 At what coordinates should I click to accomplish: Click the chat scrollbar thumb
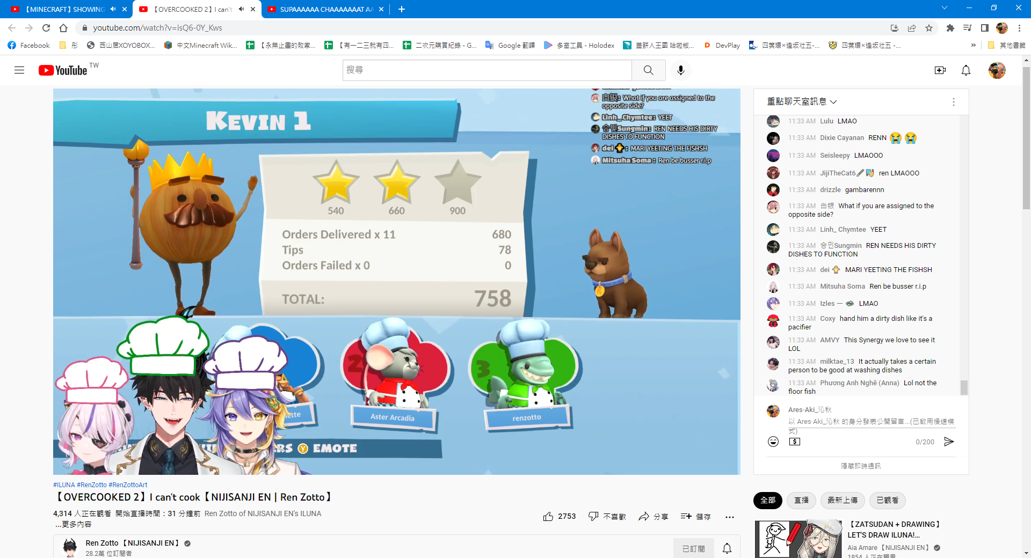pyautogui.click(x=964, y=387)
